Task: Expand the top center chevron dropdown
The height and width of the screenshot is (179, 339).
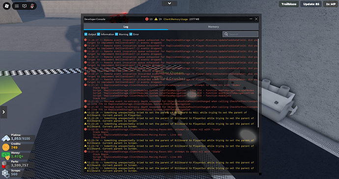Action: pos(169,3)
